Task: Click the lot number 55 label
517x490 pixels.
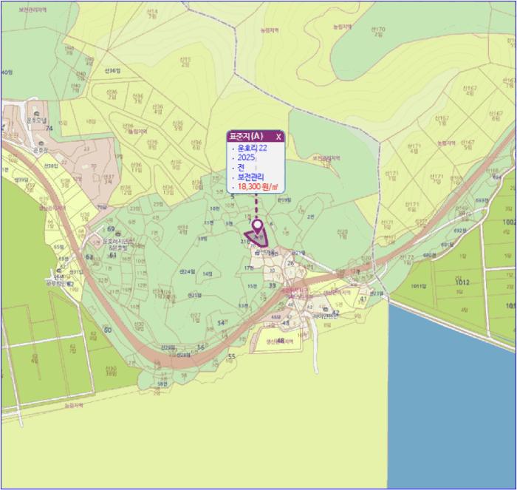Action: tap(231, 356)
